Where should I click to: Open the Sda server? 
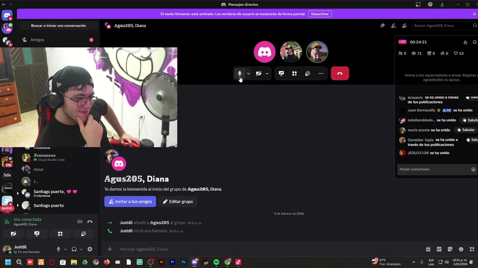(x=7, y=175)
